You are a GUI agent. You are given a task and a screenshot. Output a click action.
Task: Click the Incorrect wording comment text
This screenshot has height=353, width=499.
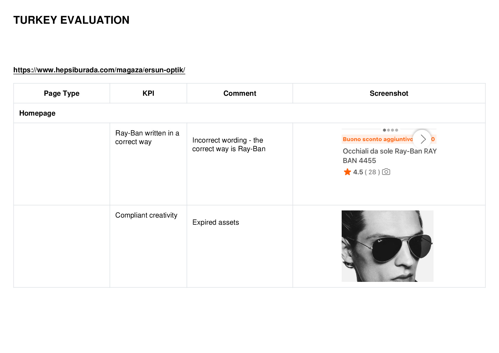click(229, 144)
